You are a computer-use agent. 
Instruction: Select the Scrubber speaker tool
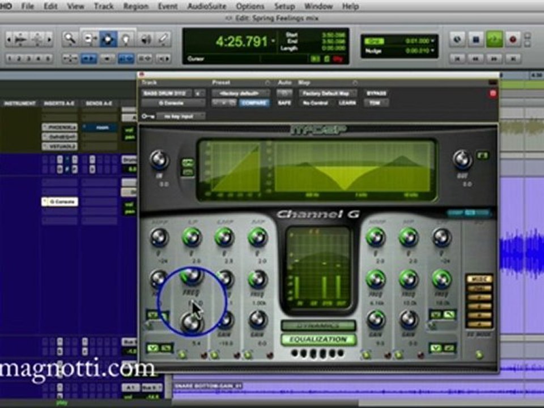click(x=146, y=39)
